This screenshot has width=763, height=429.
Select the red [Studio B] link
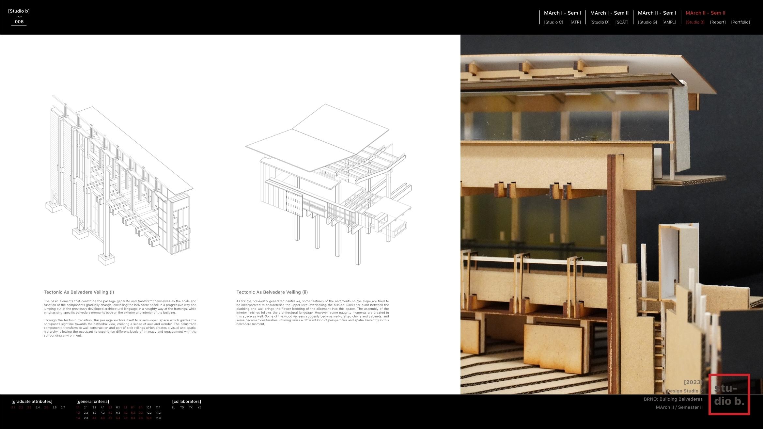695,22
